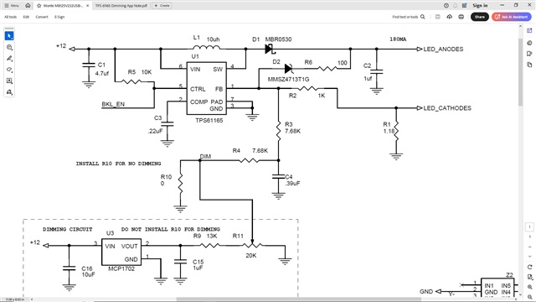This screenshot has height=302, width=536.
Task: Open the Help question mark icon
Action: pyautogui.click(x=446, y=6)
